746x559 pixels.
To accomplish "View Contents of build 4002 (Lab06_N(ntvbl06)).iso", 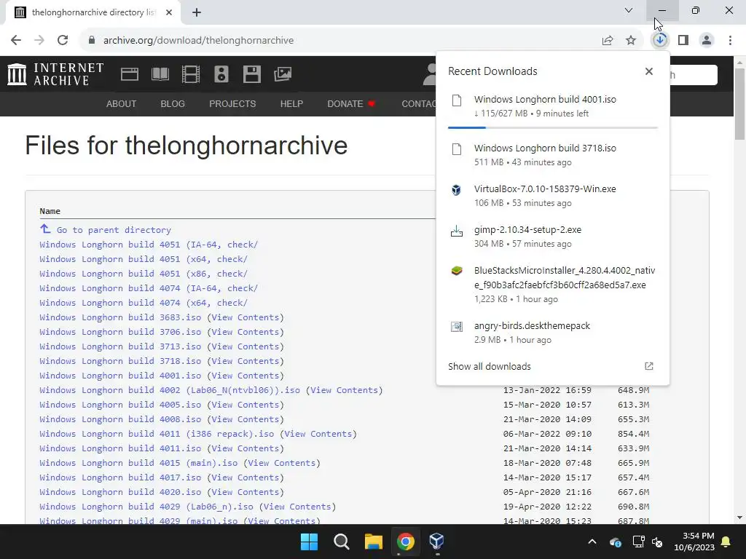I will click(344, 390).
